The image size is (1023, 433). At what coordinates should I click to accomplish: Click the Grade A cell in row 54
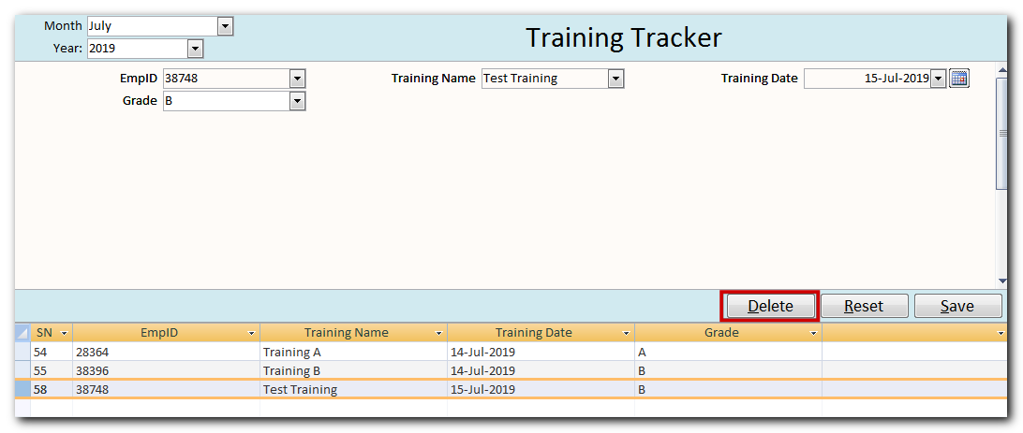click(728, 353)
